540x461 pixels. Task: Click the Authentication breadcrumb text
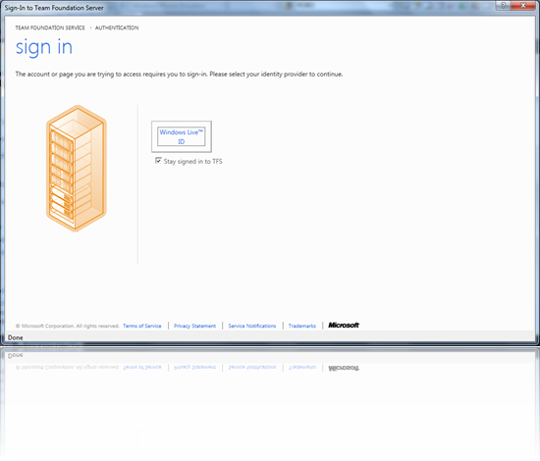(117, 27)
